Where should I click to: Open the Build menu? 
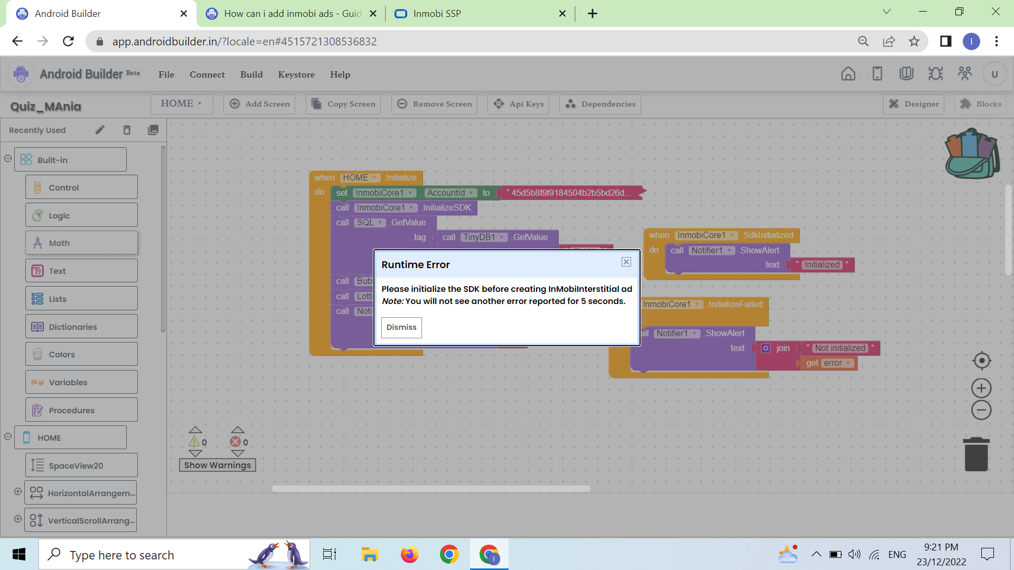click(251, 74)
